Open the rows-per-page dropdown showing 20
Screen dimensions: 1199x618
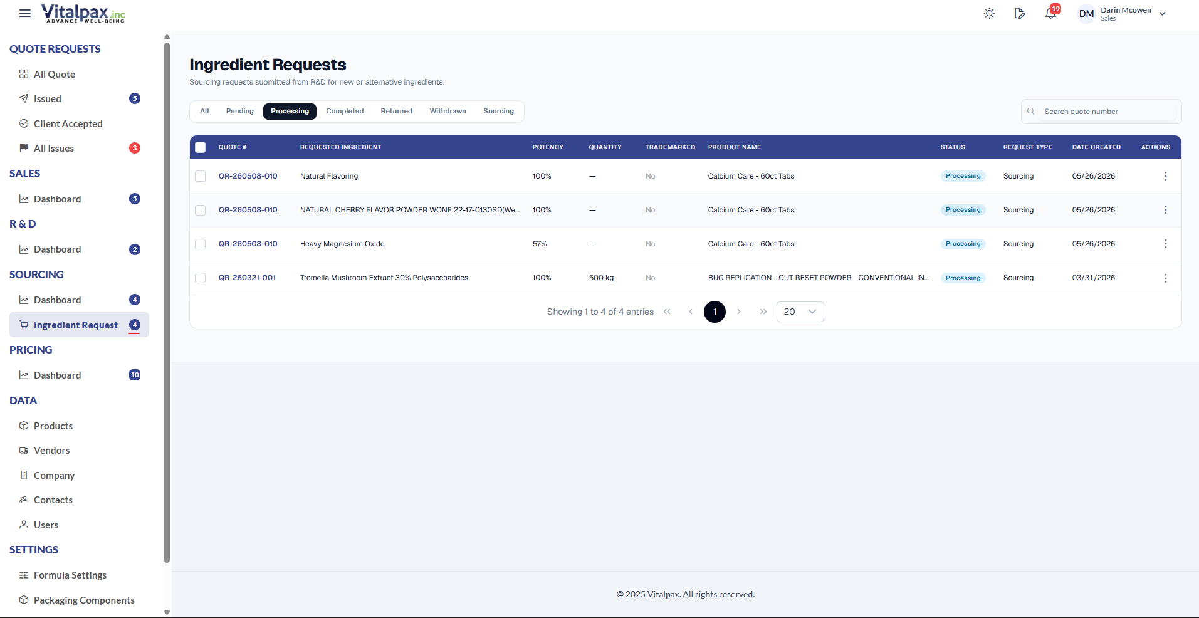[x=800, y=312]
